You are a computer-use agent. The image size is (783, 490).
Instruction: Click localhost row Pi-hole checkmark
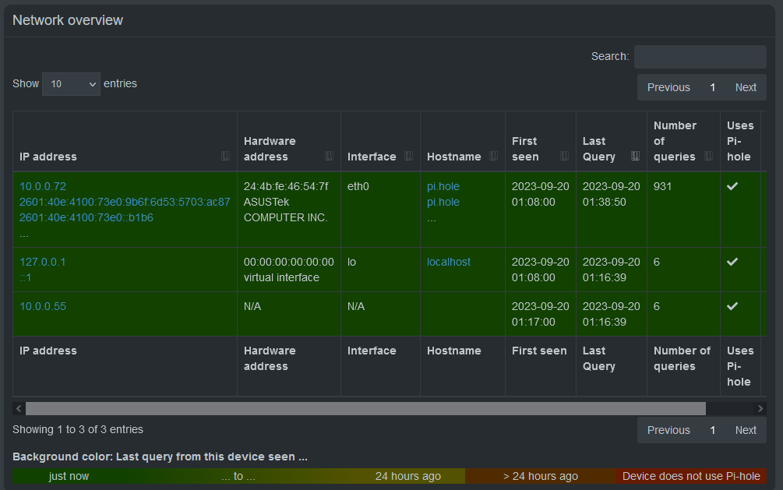[732, 263]
